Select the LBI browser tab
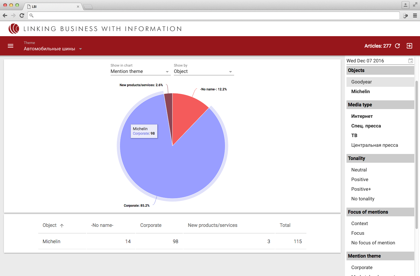This screenshot has height=276, width=420. tap(53, 7)
